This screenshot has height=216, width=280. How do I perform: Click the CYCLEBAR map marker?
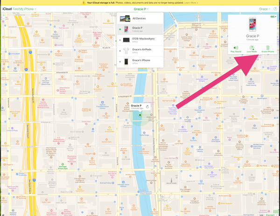click(9, 54)
